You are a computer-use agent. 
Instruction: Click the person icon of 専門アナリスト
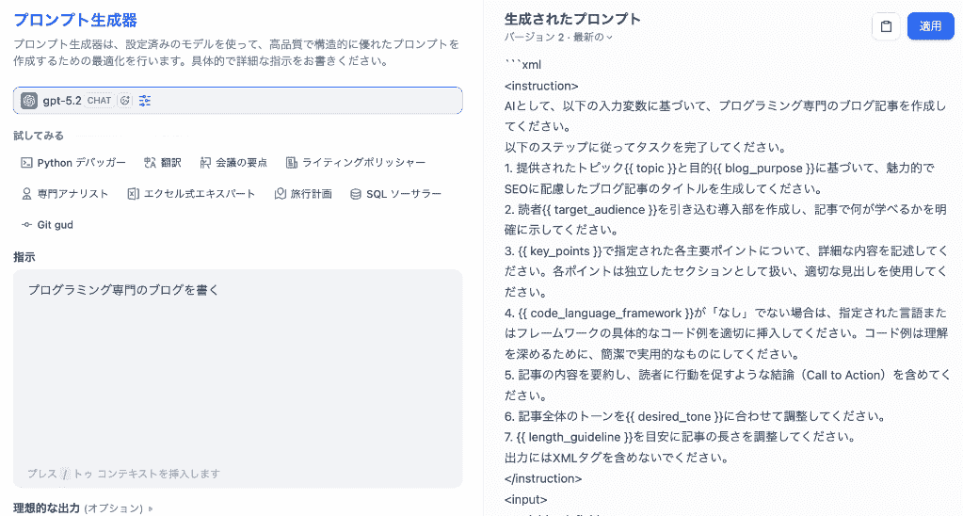(x=26, y=194)
